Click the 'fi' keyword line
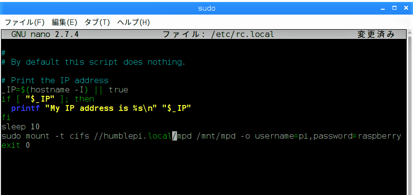This screenshot has height=195, width=413. pos(6,118)
